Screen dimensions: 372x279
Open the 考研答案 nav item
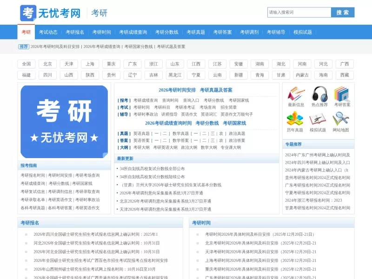pos(222,32)
